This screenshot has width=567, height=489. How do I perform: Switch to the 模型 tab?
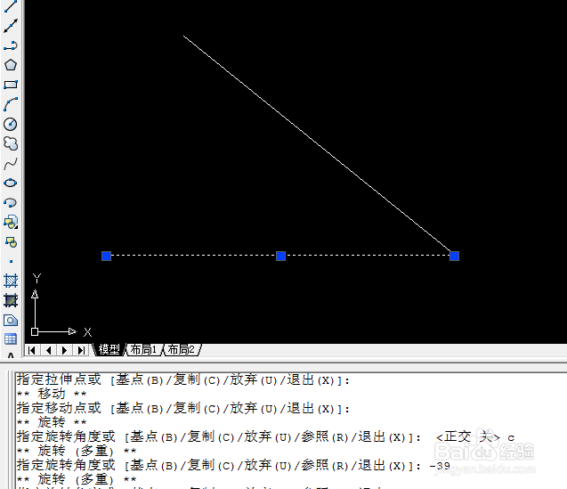click(109, 350)
